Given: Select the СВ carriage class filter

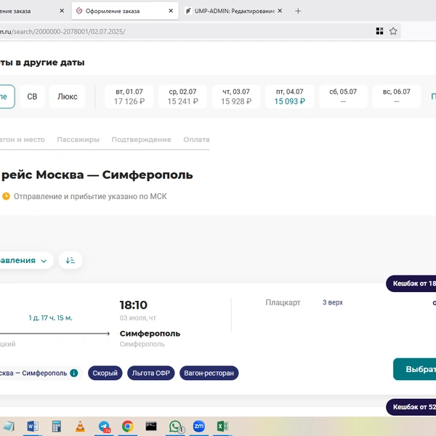Looking at the screenshot, I should click(32, 97).
